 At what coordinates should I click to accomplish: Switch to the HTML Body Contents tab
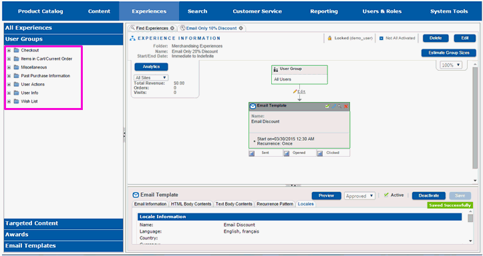coord(191,204)
